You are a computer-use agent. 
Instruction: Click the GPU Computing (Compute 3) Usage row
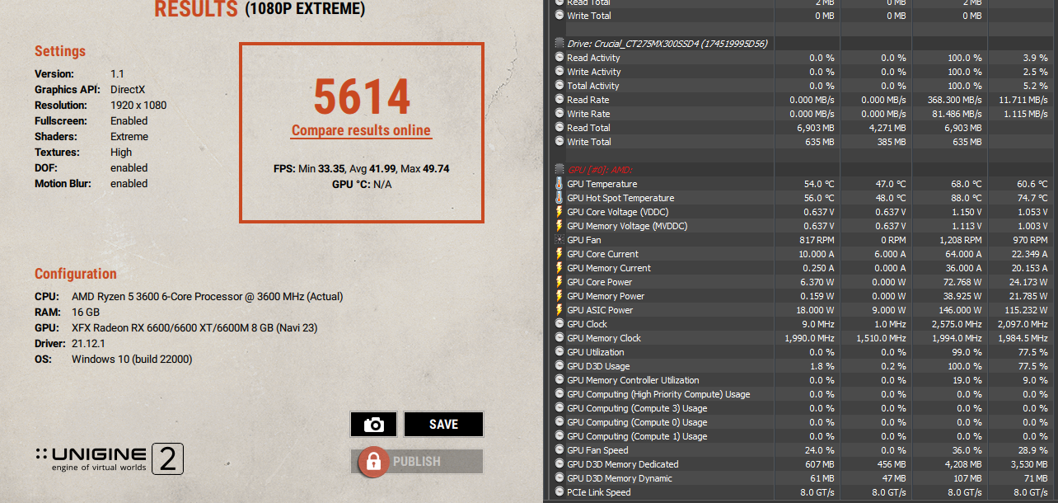[x=800, y=408]
